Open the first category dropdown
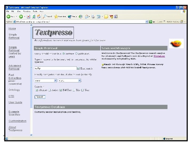The width and height of the screenshot is (192, 144). pos(46,81)
